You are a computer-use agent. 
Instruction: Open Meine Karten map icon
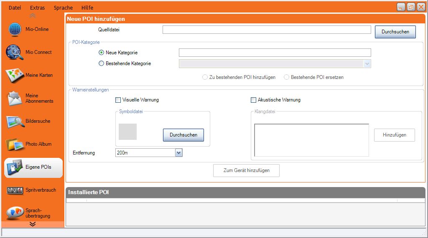pyautogui.click(x=15, y=76)
